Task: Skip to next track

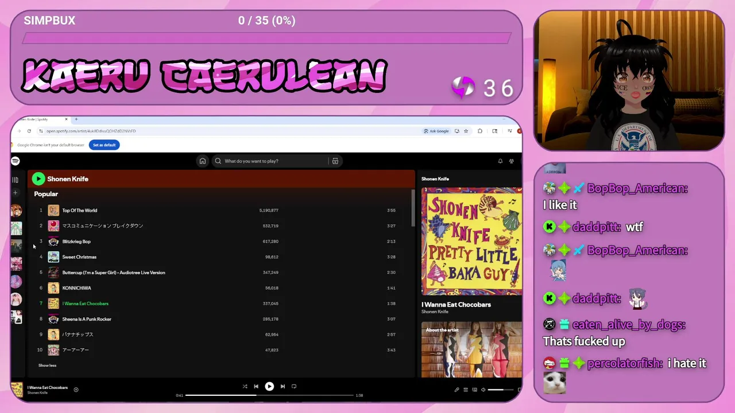Action: coord(283,387)
